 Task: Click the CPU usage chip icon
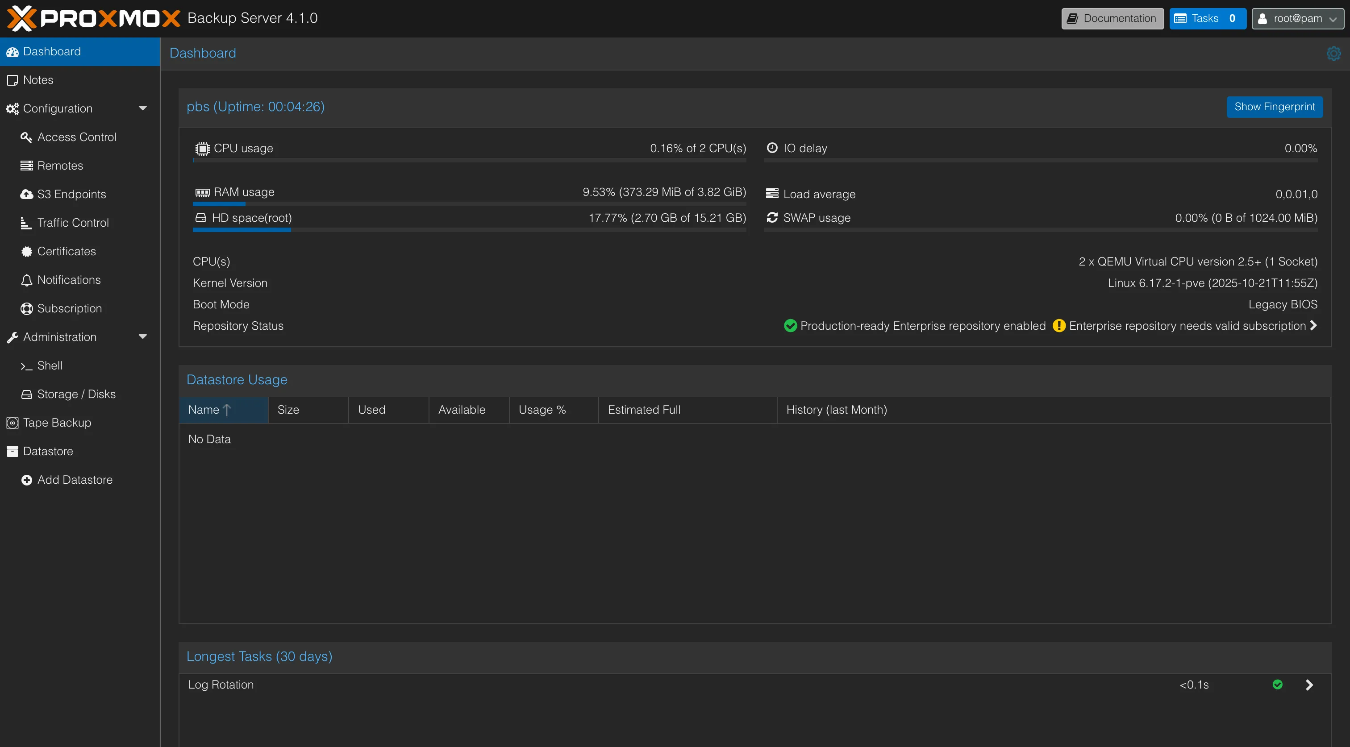pos(202,148)
